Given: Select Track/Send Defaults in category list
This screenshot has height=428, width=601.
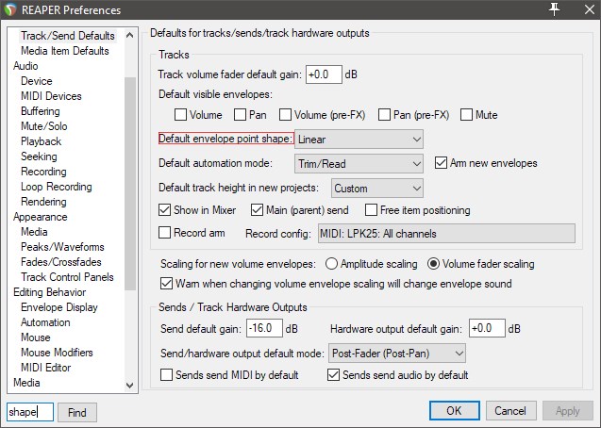Looking at the screenshot, I should (x=68, y=36).
